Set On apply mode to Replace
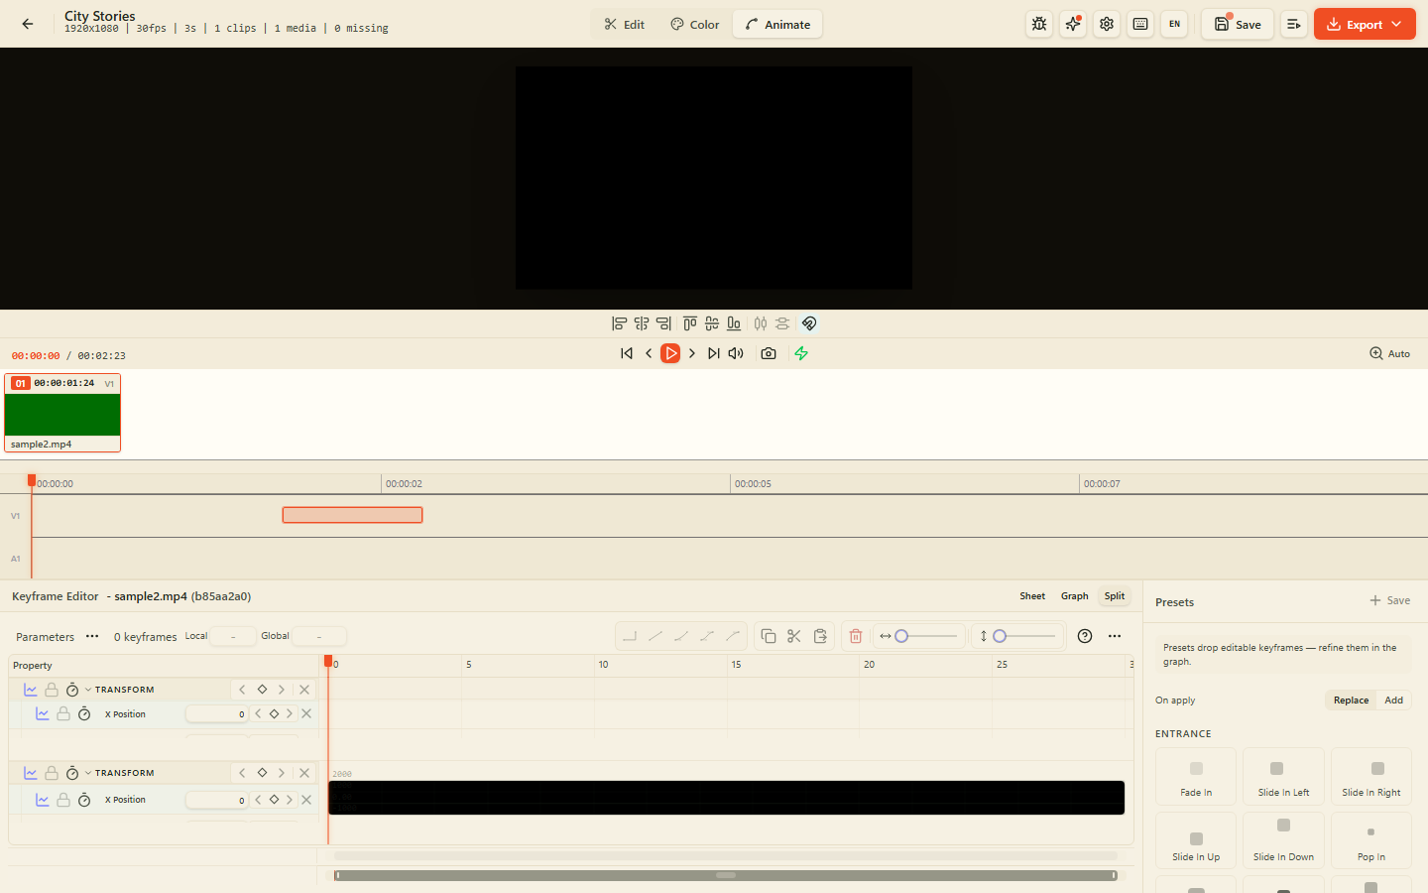 click(1351, 701)
